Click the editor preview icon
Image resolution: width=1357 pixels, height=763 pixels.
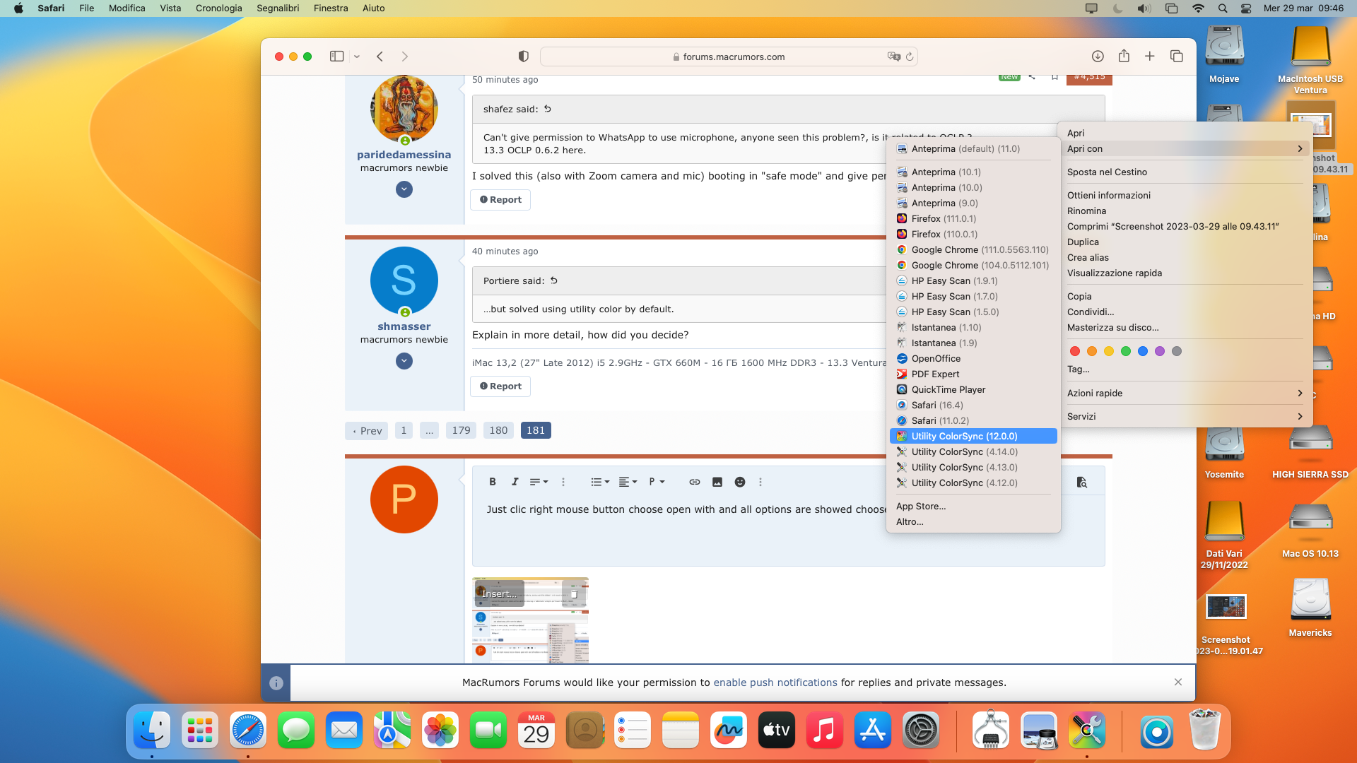pos(1081,482)
